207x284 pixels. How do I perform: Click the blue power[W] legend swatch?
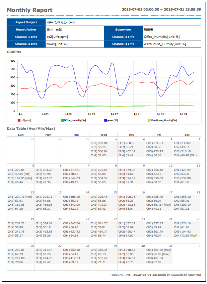(x=105, y=120)
